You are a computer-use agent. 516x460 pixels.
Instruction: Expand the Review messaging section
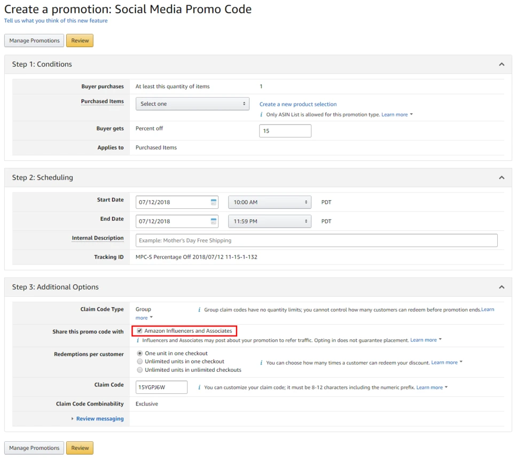coord(99,419)
